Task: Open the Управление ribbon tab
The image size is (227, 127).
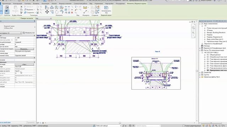Action: (x=99, y=4)
